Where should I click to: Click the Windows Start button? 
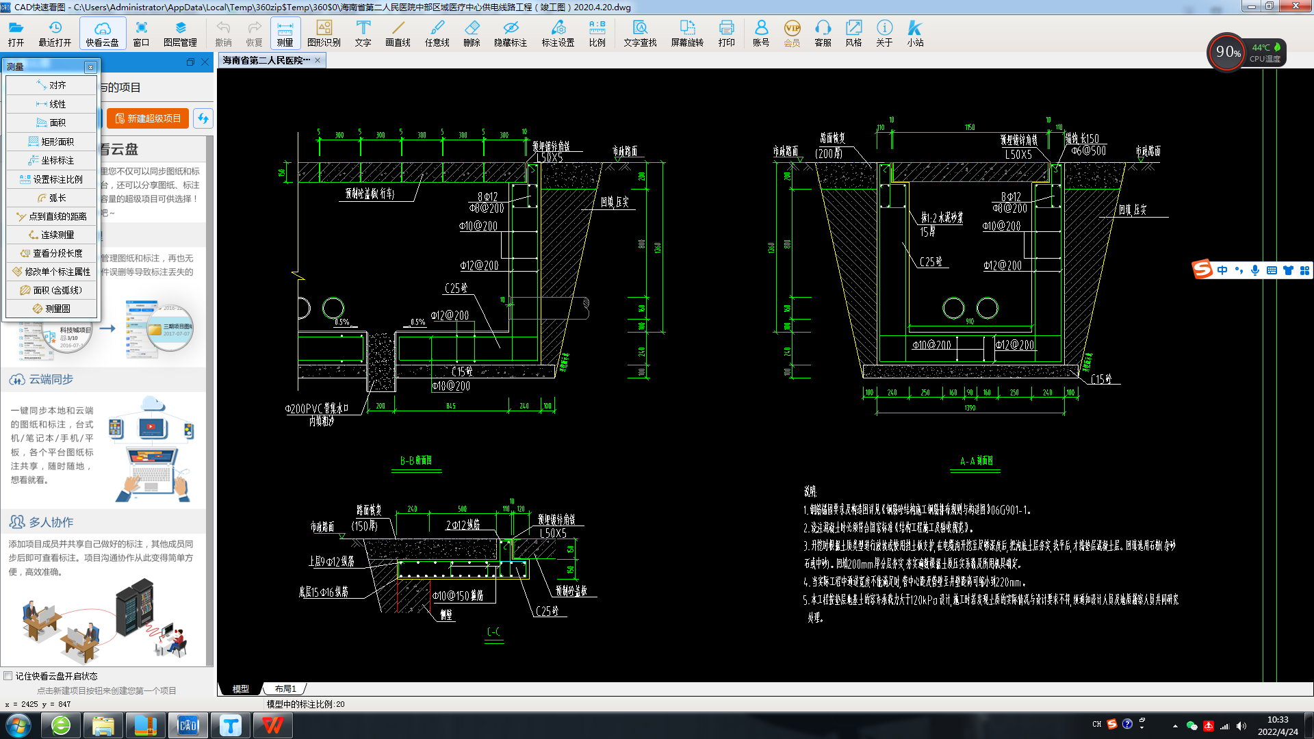click(x=18, y=725)
